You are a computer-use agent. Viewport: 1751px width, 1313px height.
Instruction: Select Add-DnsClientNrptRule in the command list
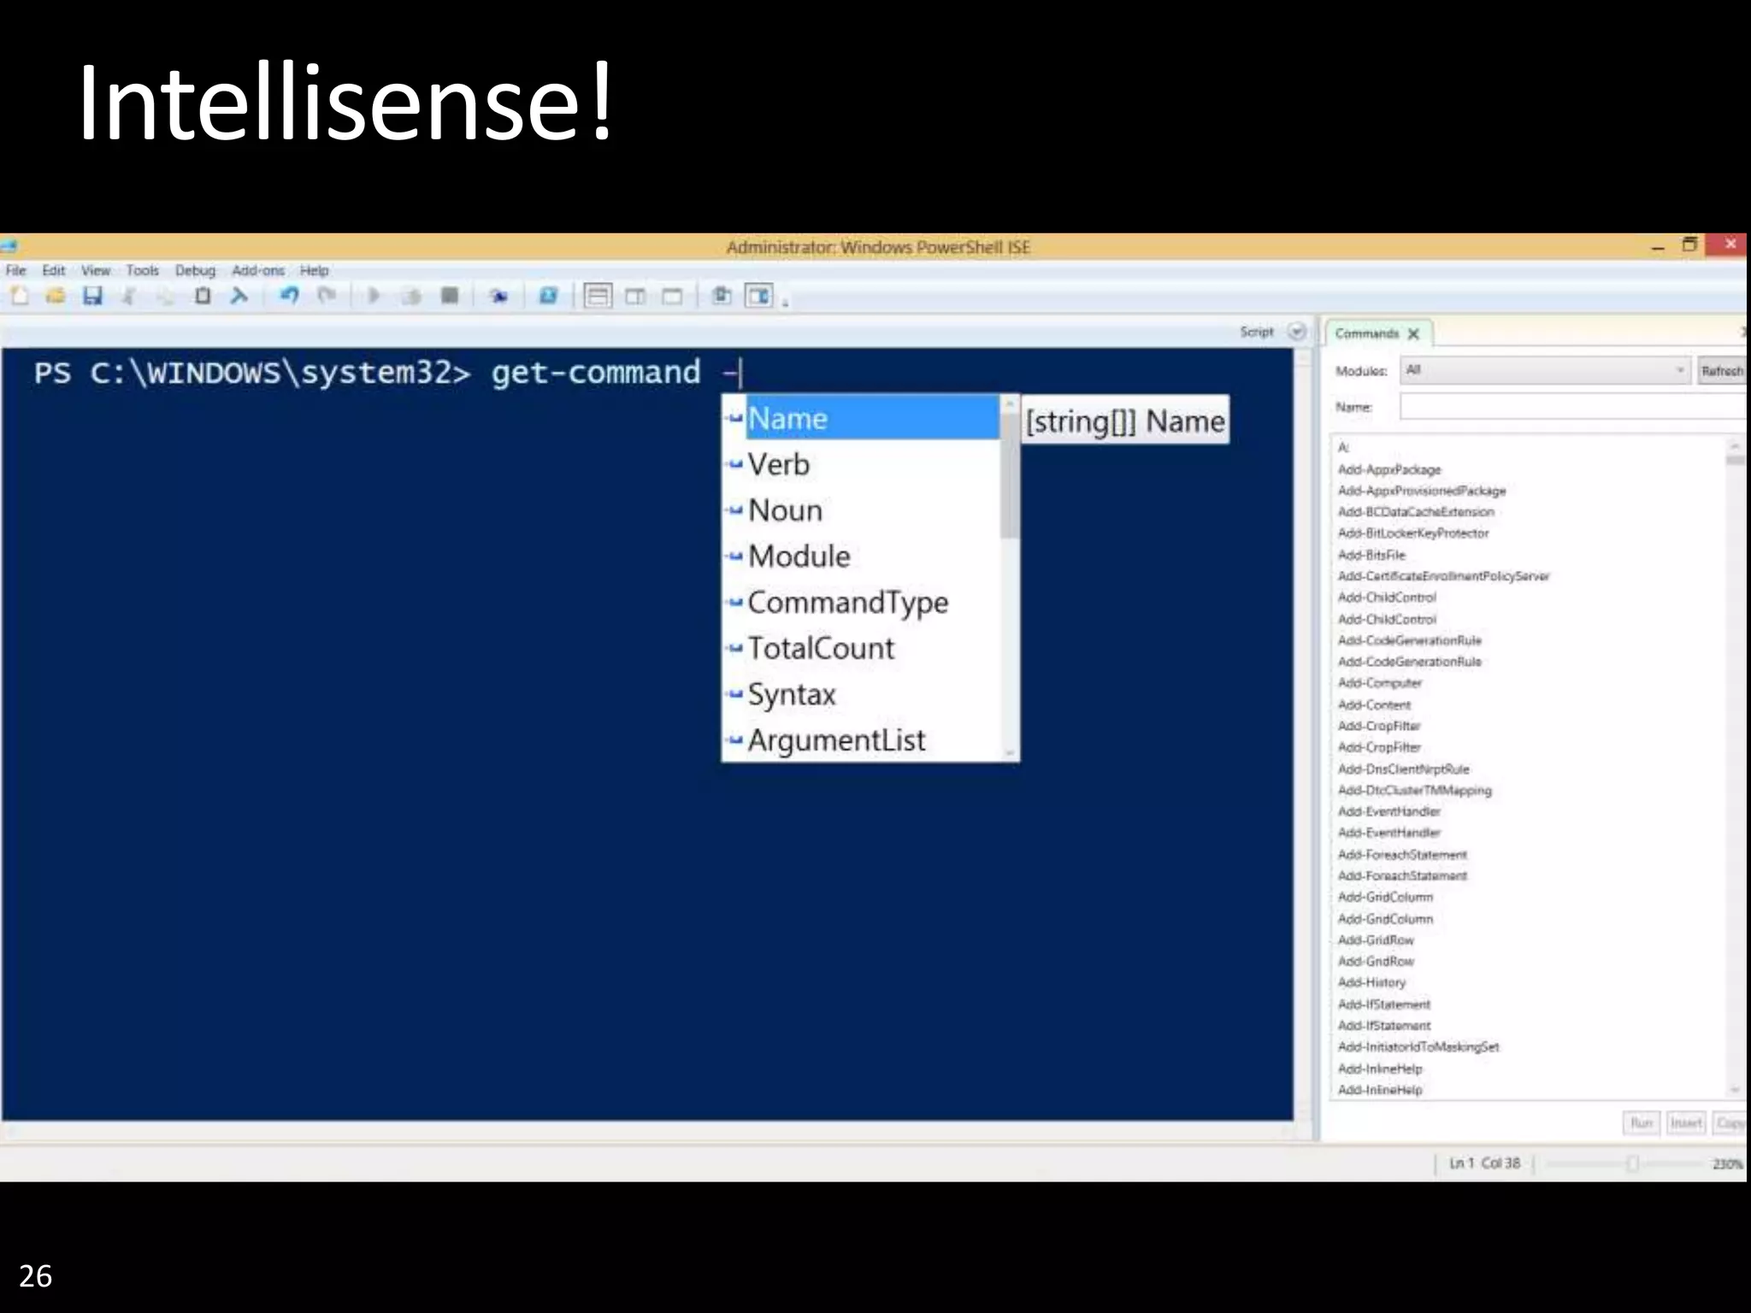click(x=1404, y=768)
